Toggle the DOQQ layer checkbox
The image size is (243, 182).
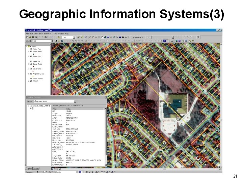(x=31, y=81)
